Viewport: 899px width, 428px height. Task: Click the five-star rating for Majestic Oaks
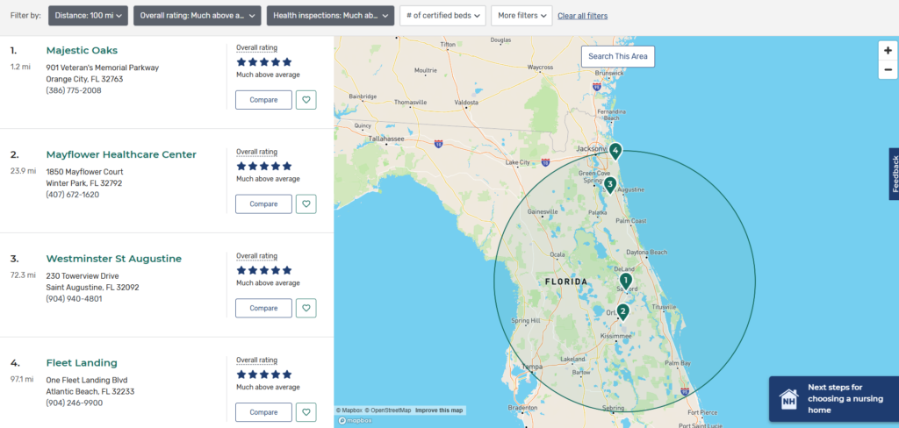pos(264,62)
